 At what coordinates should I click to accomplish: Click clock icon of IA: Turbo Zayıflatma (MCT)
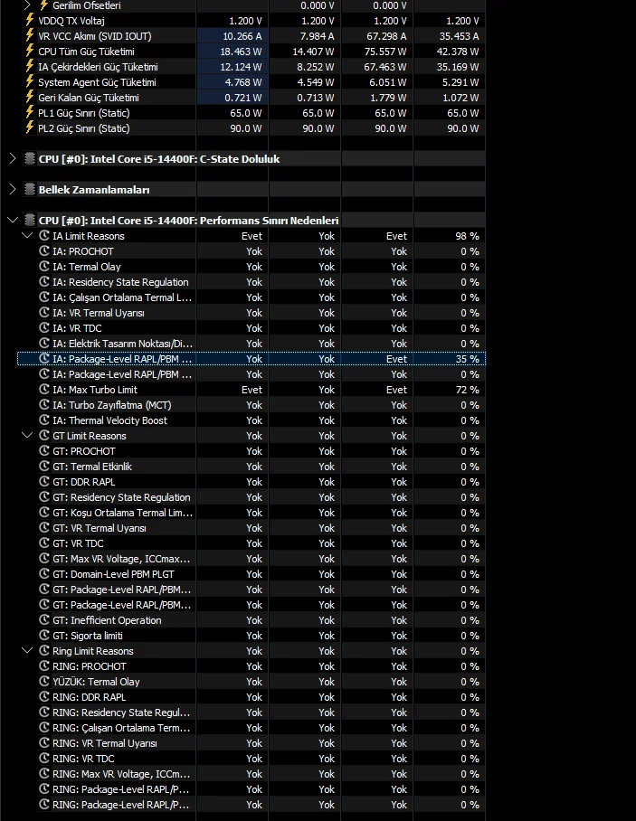click(x=44, y=405)
